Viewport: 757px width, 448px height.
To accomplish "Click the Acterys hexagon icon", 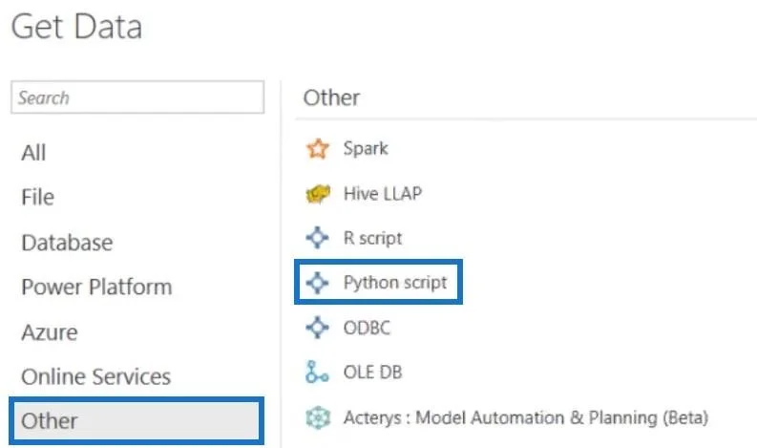I will [x=318, y=417].
